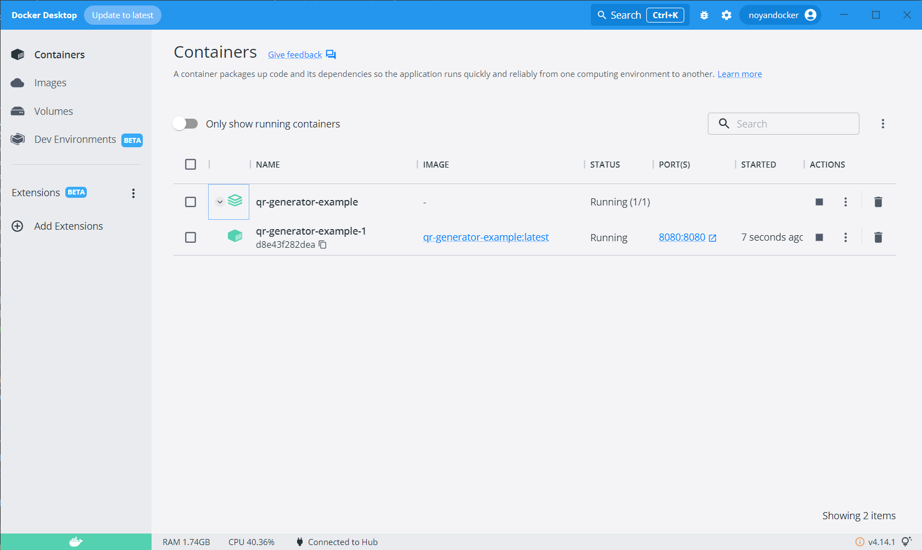Sort by the NAME column header
The height and width of the screenshot is (550, 922).
tap(268, 164)
